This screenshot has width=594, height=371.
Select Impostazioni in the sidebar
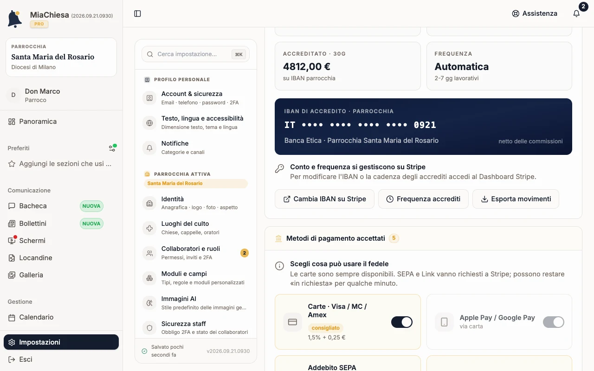tap(61, 342)
